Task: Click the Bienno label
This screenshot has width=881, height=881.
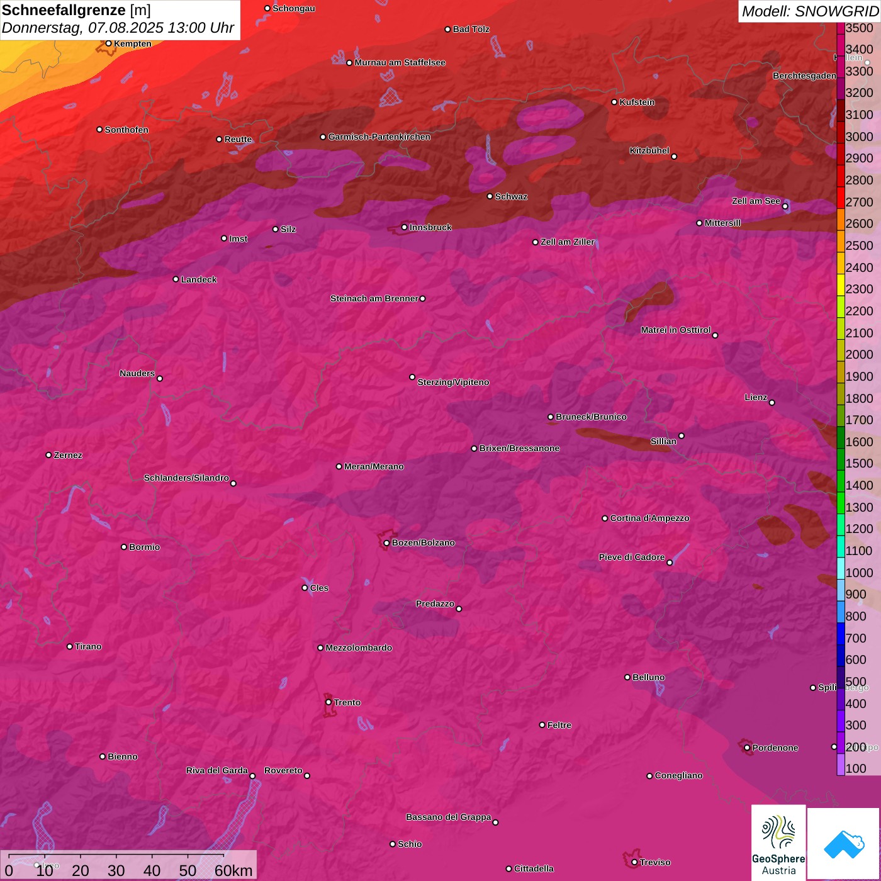Action: coord(123,756)
